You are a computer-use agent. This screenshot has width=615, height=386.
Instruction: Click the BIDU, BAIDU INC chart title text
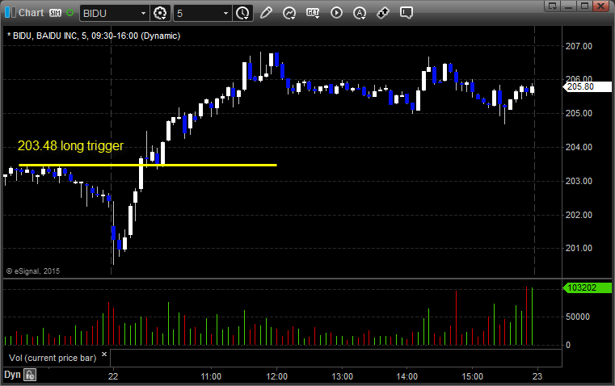tap(94, 36)
